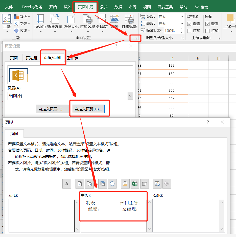236x237 pixels.
Task: Switch to View (视图) tab
Action: (147, 7)
